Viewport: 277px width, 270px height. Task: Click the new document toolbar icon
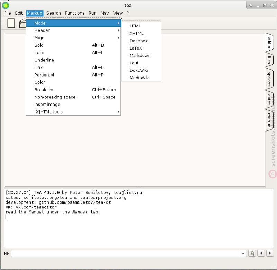coord(11,23)
